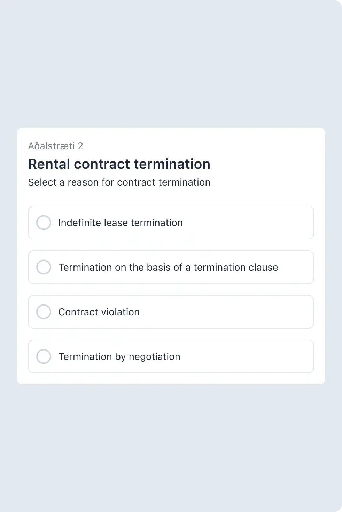Click the "Select a reason for contract termination" subtitle
342x512 pixels.
[x=119, y=182]
